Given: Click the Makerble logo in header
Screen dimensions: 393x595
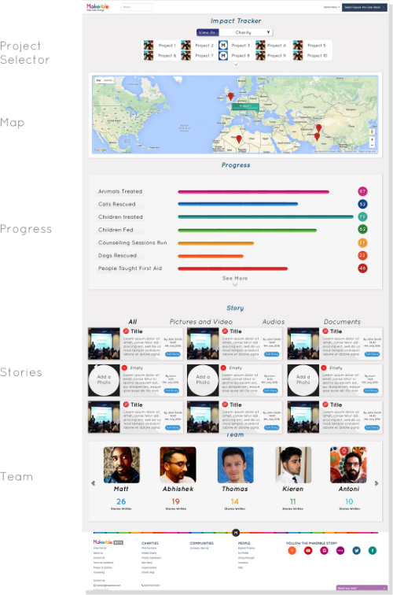Looking at the screenshot, I should [97, 7].
